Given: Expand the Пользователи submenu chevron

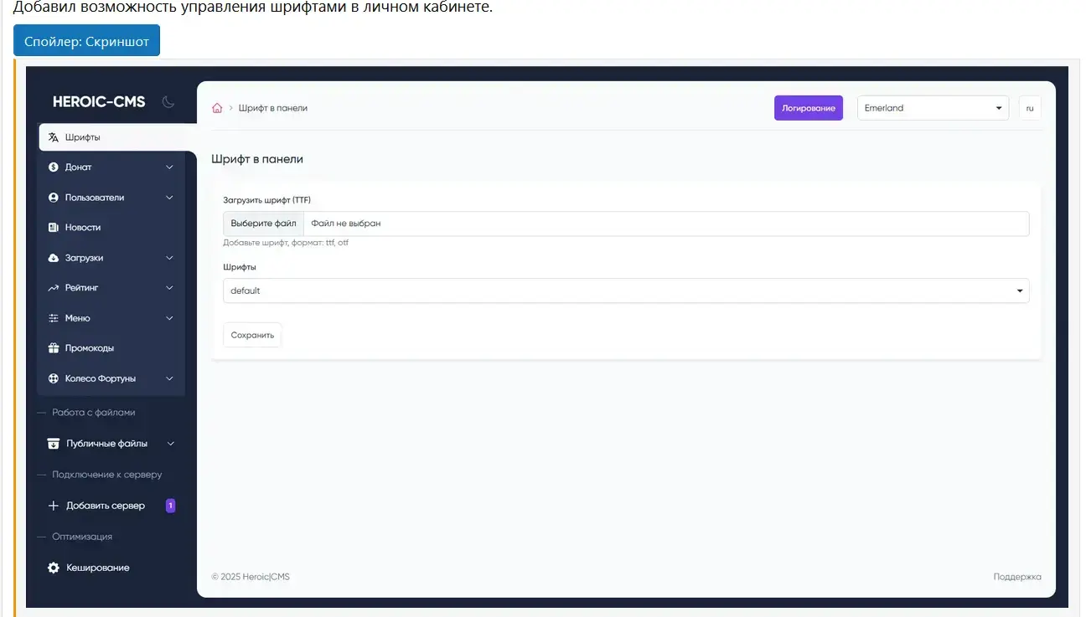Looking at the screenshot, I should [x=169, y=198].
